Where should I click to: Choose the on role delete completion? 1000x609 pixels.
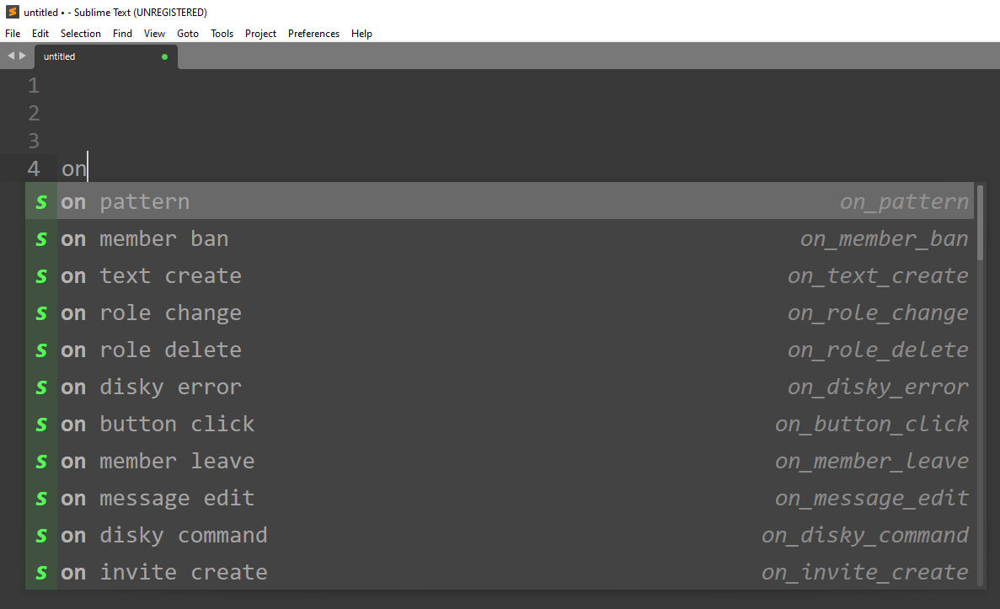(x=500, y=350)
